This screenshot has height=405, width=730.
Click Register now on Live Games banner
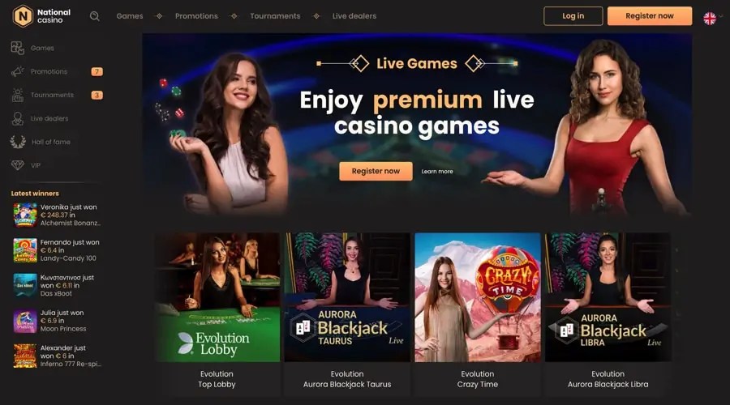376,171
